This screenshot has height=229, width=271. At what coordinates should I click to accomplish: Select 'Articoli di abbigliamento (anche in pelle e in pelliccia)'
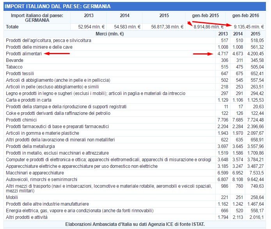58,80
